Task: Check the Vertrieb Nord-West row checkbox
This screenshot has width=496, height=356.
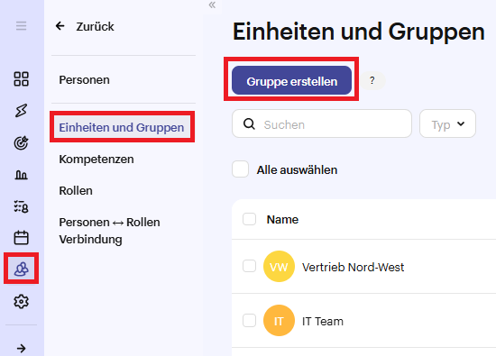Action: [x=249, y=266]
